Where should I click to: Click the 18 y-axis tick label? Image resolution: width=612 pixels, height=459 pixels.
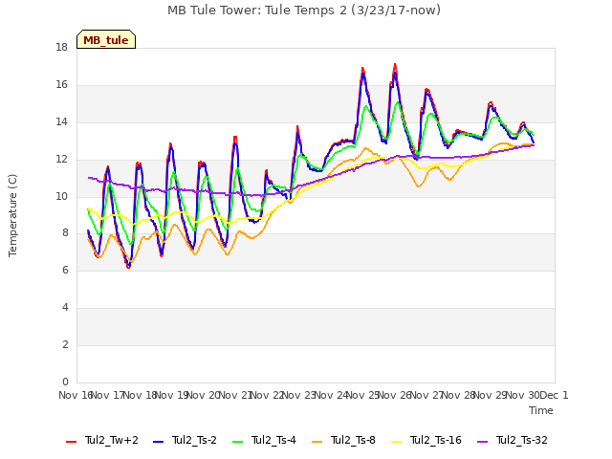click(x=61, y=48)
